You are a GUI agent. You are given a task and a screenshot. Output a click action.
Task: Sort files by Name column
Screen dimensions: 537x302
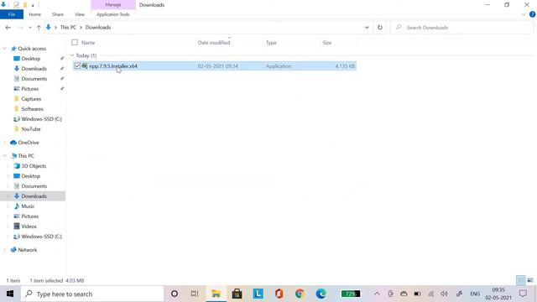pos(88,43)
